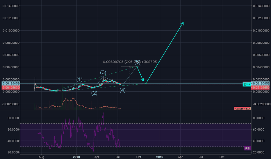Click the Apr label after 2019

[x=180, y=157]
